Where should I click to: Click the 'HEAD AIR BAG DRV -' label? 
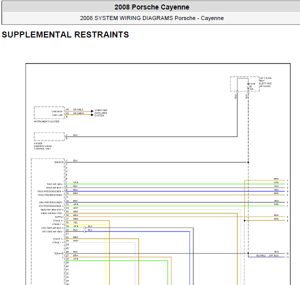coord(52,213)
